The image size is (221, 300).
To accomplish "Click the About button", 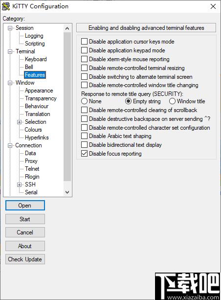I will pos(25,246).
